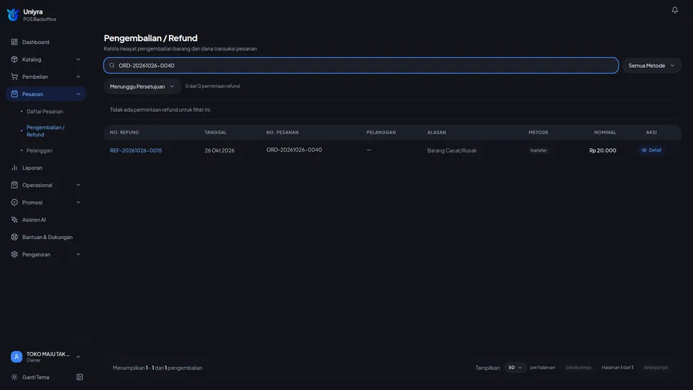Image resolution: width=693 pixels, height=390 pixels.
Task: Click the Bantuan & Dukungan lifebuoy icon
Action: (14, 237)
